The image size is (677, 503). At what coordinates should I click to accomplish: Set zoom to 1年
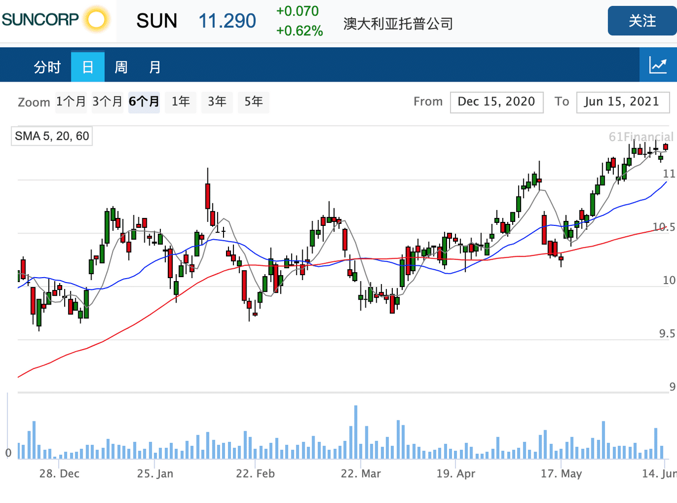pyautogui.click(x=181, y=102)
